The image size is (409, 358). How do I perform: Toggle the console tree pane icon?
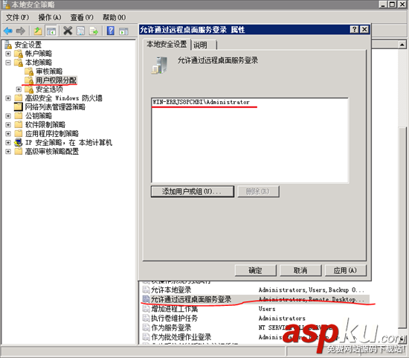coord(51,31)
